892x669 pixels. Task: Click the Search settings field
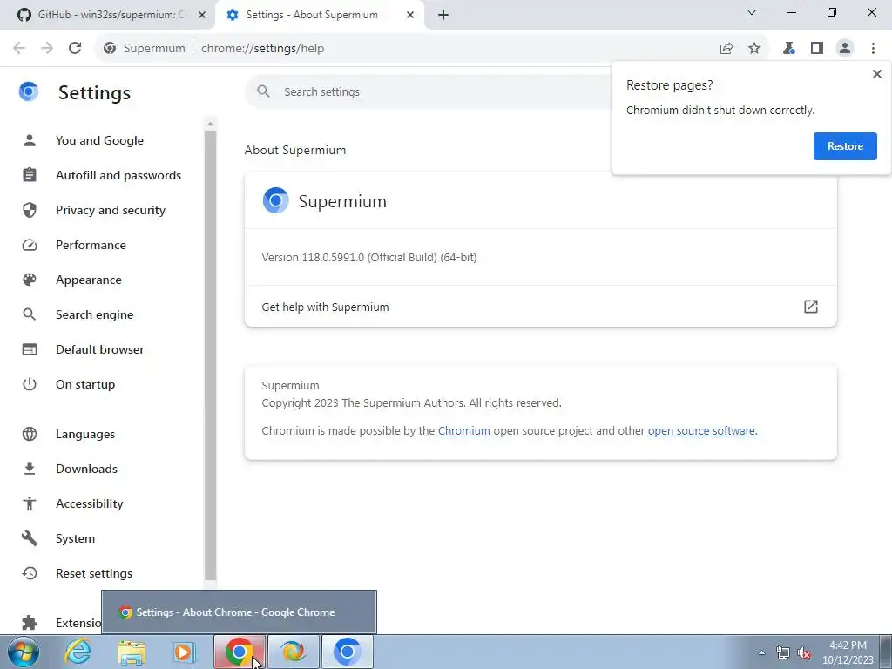pos(429,91)
